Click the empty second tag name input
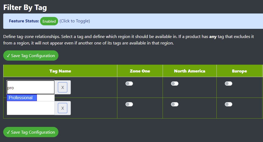This screenshot has height=142, width=263. [x=30, y=108]
